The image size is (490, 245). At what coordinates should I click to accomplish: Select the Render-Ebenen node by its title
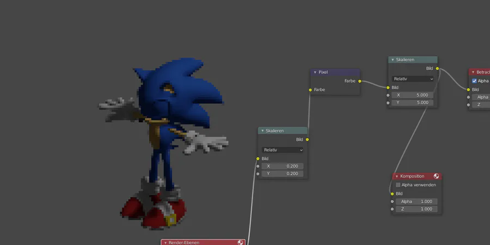pos(184,243)
